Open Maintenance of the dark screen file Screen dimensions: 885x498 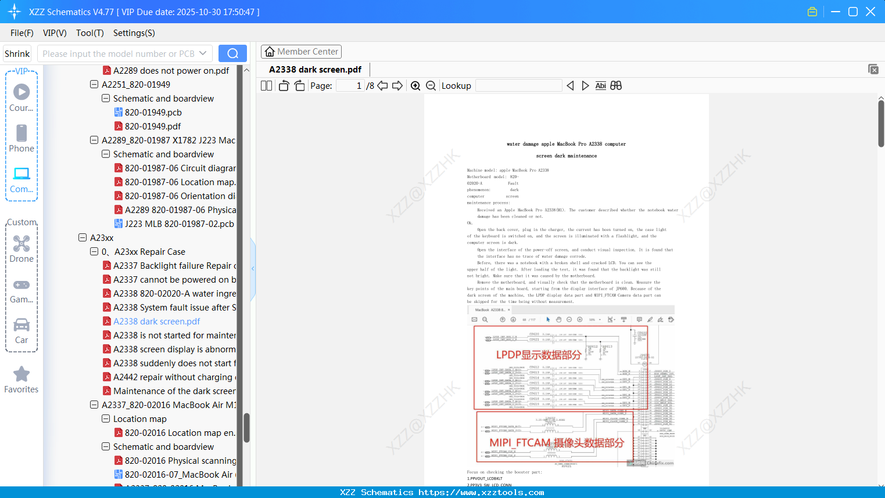[169, 391]
